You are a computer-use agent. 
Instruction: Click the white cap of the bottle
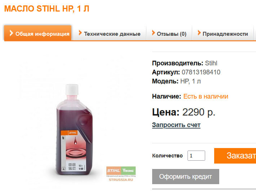click(72, 90)
